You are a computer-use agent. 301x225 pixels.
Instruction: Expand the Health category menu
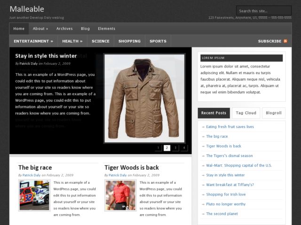(72, 41)
